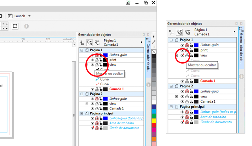Click the edit across layers icon in panel with greyed curves
Screen dimensions: 252x146
pos(179,32)
